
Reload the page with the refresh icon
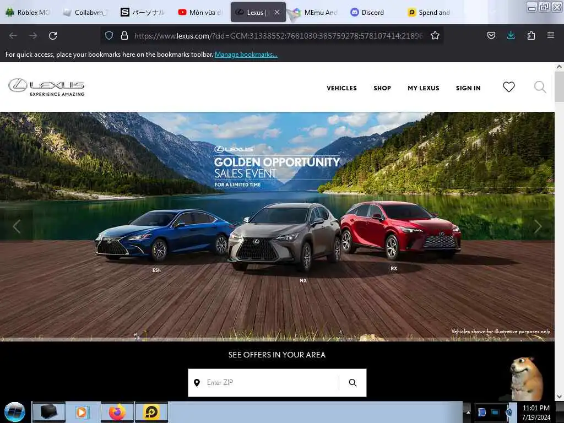point(53,36)
